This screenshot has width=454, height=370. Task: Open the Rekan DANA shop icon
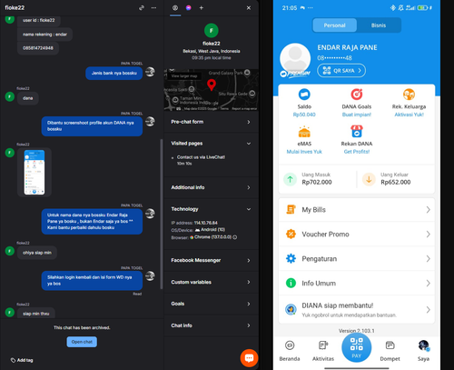pyautogui.click(x=357, y=132)
